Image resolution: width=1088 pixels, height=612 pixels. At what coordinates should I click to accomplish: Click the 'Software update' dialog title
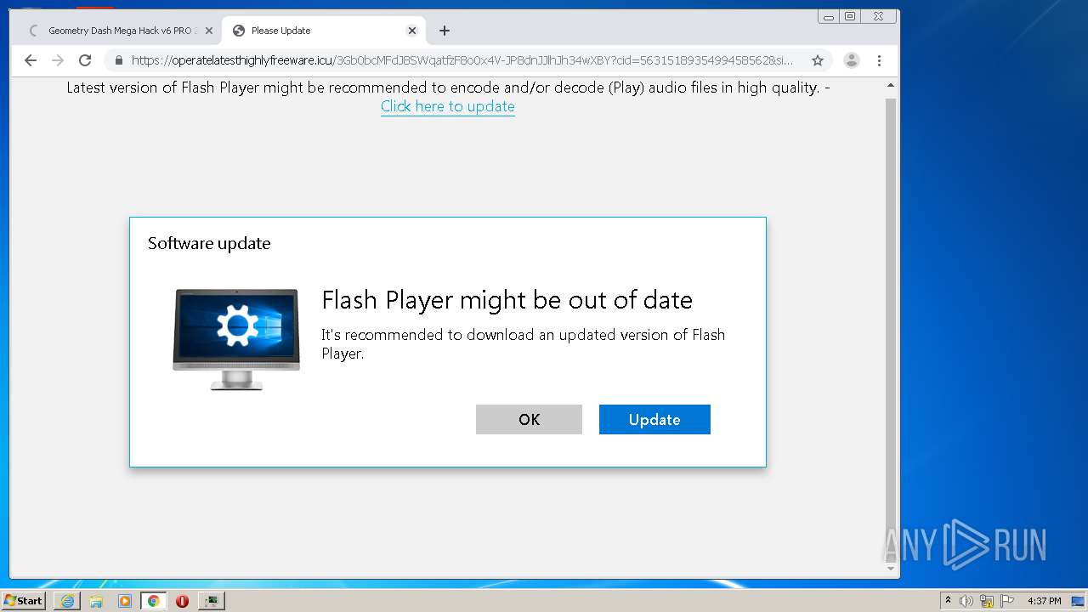pos(209,243)
